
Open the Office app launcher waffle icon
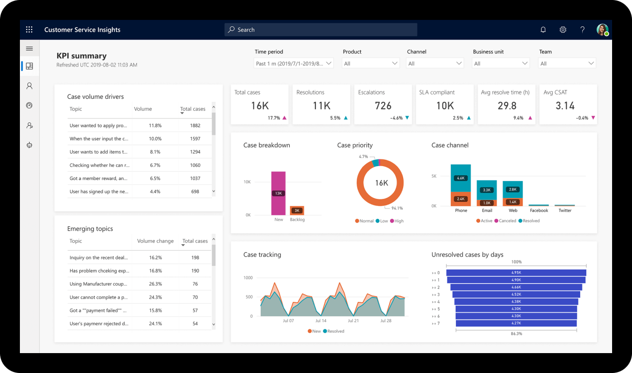29,29
